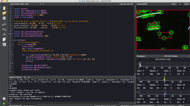
Task: Click the MicroPython v1.11-omv version line
Action: tap(40, 97)
